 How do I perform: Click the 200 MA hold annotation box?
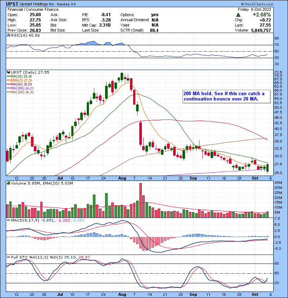point(226,96)
